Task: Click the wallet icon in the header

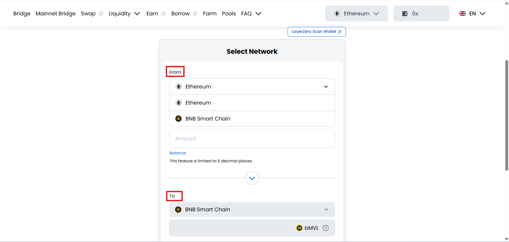Action: click(x=405, y=14)
